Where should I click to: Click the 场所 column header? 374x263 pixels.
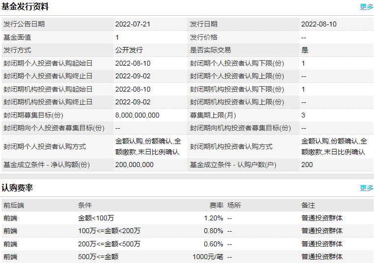pos(234,205)
